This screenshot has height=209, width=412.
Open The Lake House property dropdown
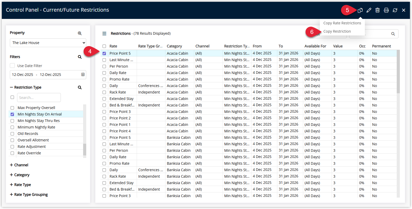(48, 43)
